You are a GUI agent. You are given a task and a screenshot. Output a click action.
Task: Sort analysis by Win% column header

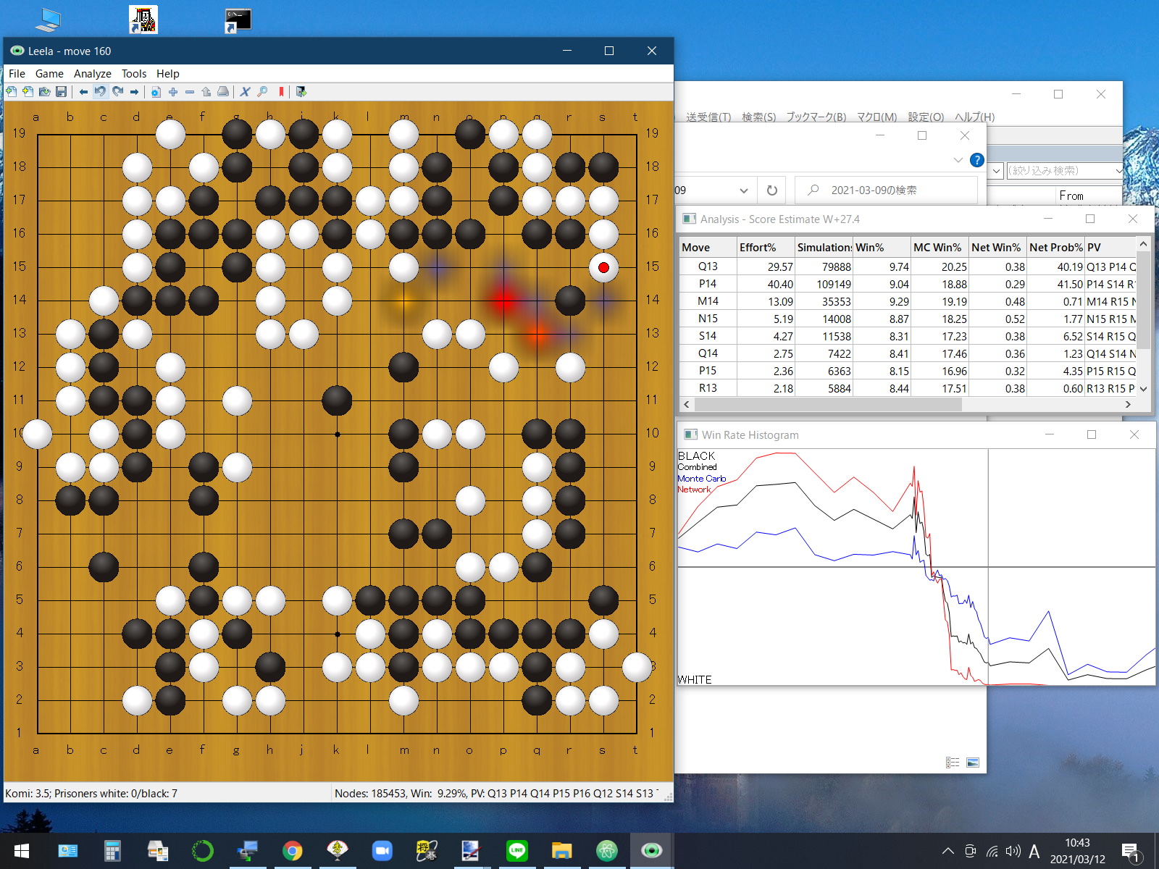[x=880, y=248]
